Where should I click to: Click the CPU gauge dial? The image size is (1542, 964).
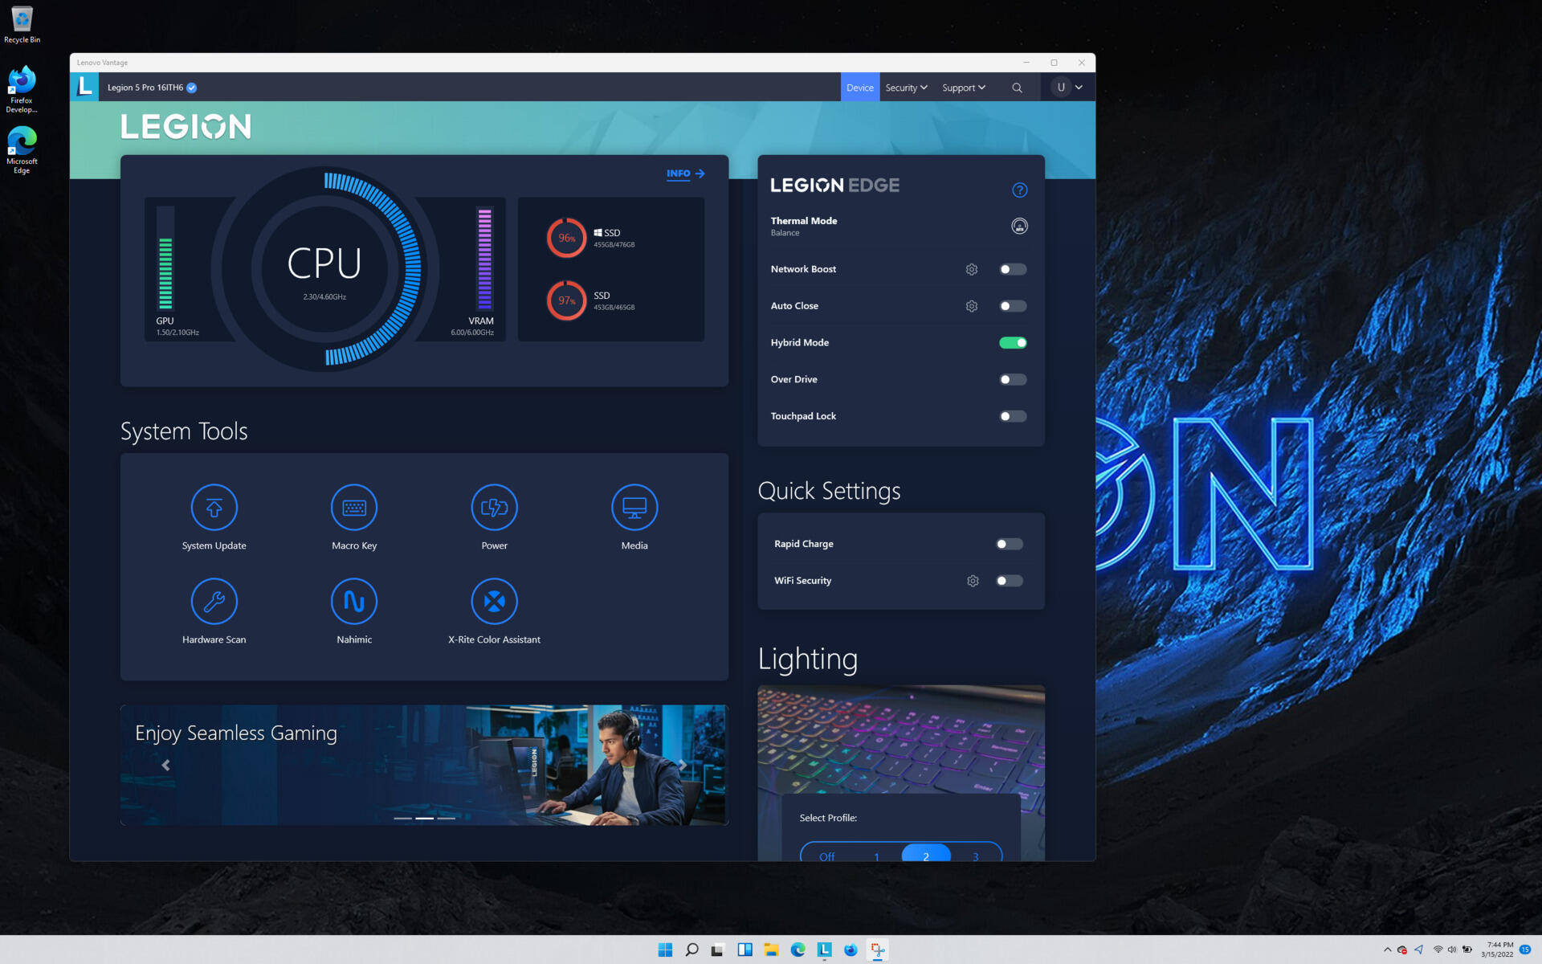pyautogui.click(x=324, y=269)
